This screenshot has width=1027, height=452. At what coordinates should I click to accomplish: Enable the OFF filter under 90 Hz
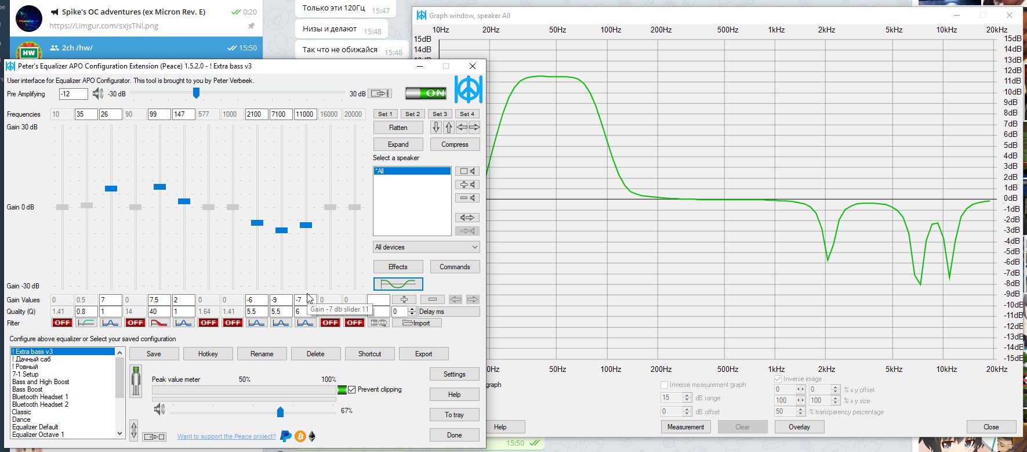pyautogui.click(x=135, y=323)
